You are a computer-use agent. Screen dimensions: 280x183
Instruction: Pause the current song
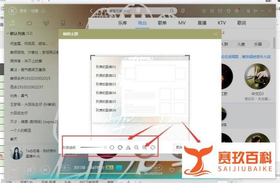29,169
